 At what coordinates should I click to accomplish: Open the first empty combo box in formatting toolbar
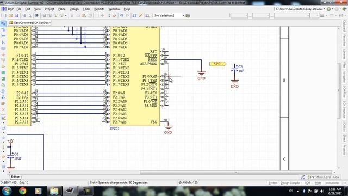point(239,16)
